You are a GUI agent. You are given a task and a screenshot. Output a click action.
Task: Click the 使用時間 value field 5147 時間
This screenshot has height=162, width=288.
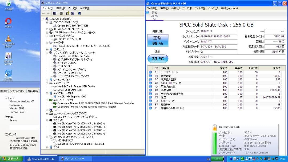pyautogui.click(x=275, y=52)
